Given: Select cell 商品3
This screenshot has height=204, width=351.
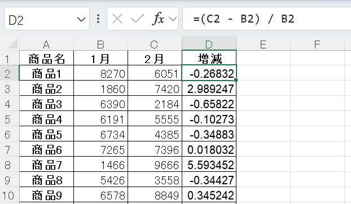Looking at the screenshot, I should [x=47, y=104].
